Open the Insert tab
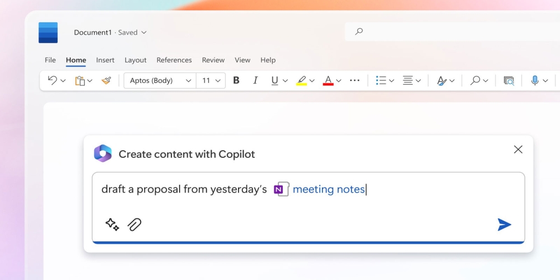The image size is (560, 280). point(105,60)
